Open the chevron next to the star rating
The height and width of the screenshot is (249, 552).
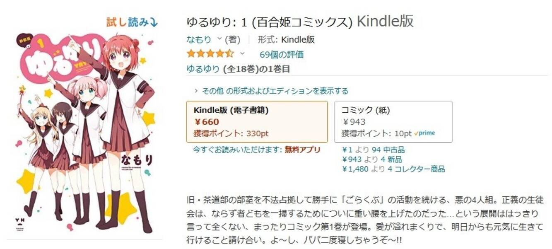pos(242,54)
